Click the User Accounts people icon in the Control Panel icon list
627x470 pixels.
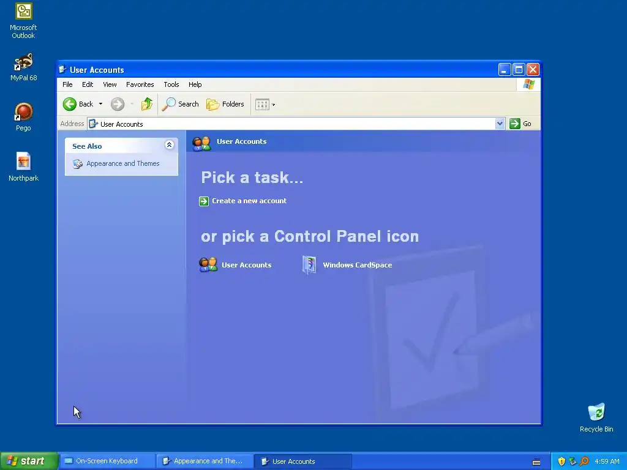tap(208, 264)
